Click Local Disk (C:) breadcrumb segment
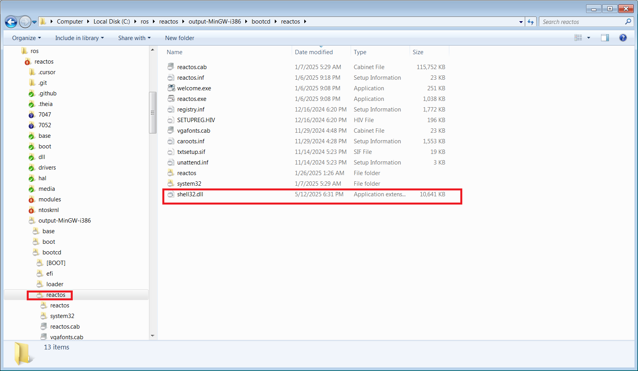Image resolution: width=638 pixels, height=371 pixels. point(112,22)
